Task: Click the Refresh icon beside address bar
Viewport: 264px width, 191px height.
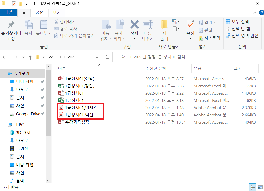Action: click(107, 57)
